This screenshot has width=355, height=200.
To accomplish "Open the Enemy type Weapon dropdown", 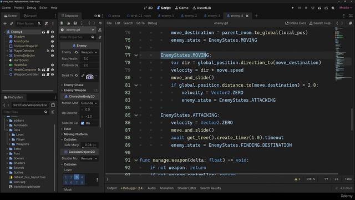I will (89, 52).
